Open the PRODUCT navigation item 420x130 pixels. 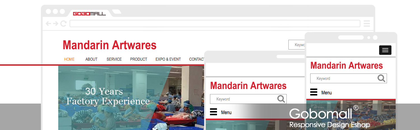(139, 59)
